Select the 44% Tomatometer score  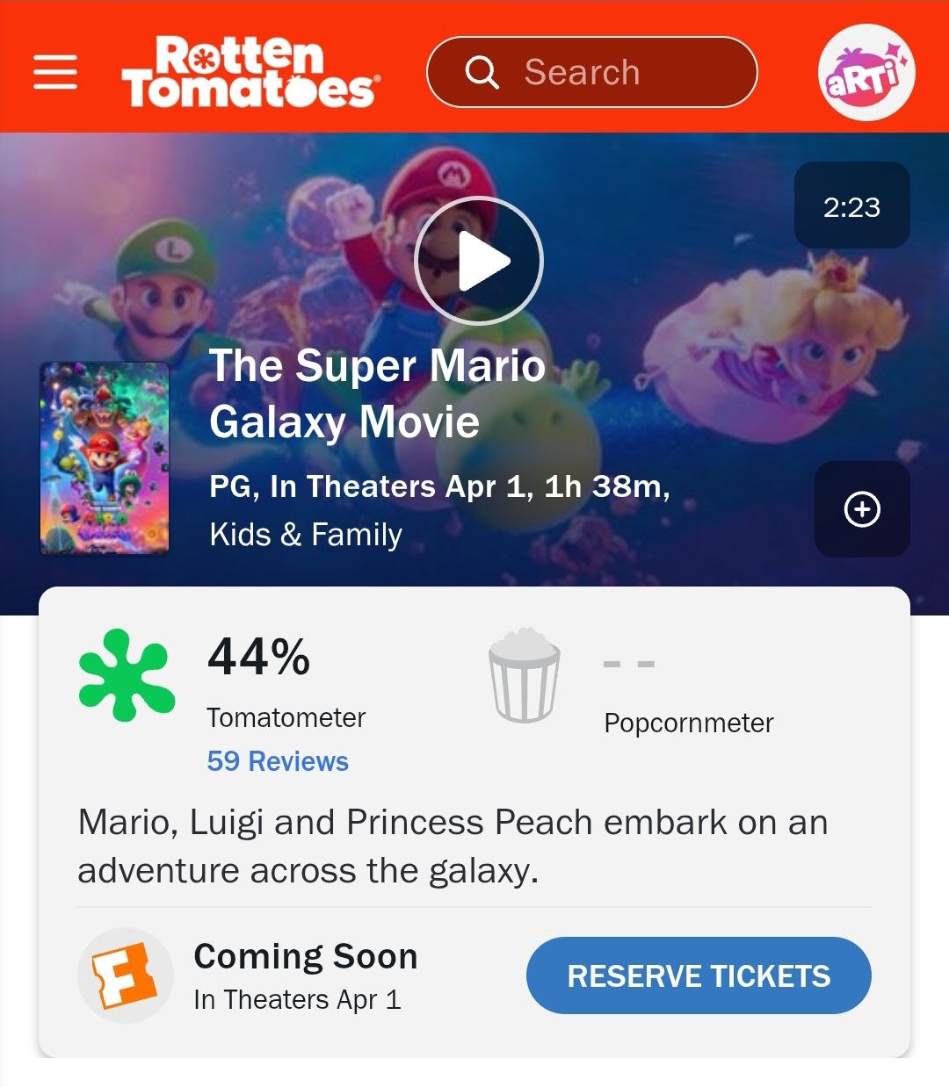[x=258, y=657]
